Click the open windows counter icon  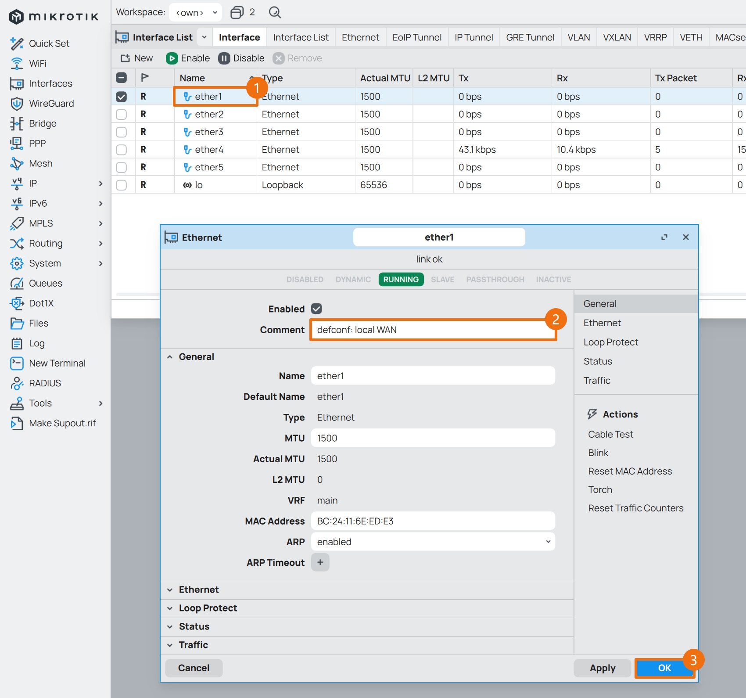click(x=237, y=12)
